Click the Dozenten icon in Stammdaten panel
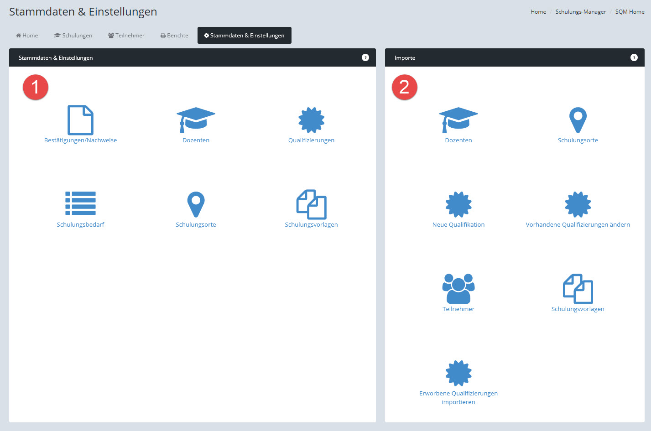Viewport: 651px width, 431px height. tap(196, 120)
